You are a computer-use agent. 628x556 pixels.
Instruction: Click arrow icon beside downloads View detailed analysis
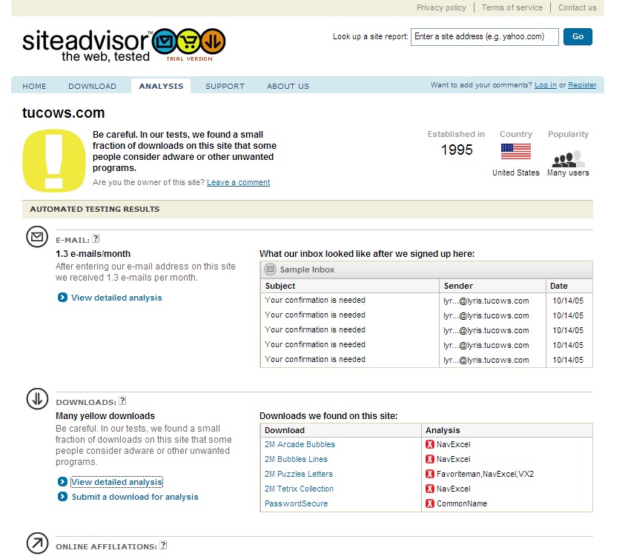coord(62,482)
